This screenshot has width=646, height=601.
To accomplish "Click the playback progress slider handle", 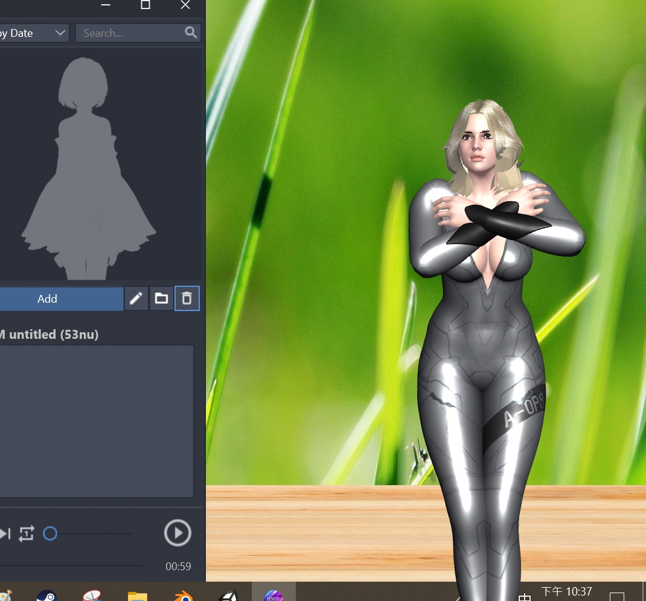I will (x=50, y=533).
